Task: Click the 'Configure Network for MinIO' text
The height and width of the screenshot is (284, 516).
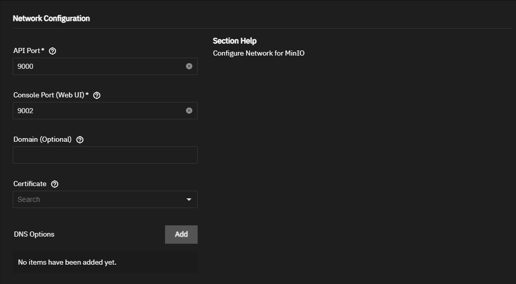Action: click(259, 53)
